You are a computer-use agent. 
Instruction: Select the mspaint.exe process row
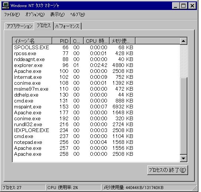coord(96,107)
